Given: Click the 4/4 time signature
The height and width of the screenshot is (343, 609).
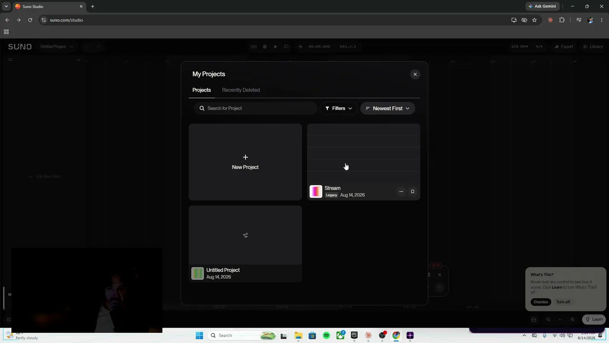Looking at the screenshot, I should coord(539,47).
